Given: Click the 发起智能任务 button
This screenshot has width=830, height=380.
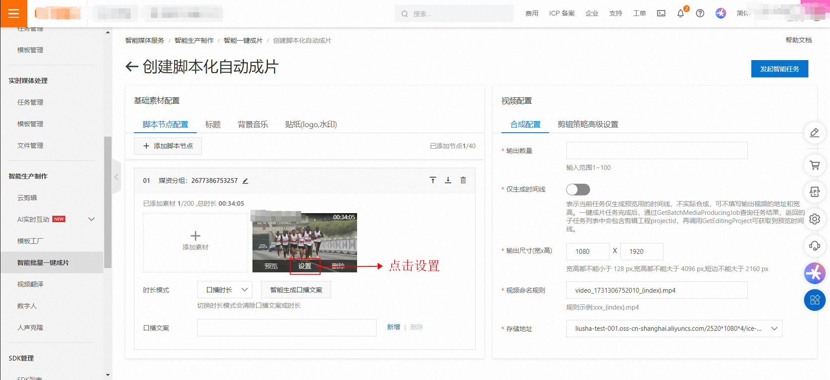Looking at the screenshot, I should (x=779, y=69).
